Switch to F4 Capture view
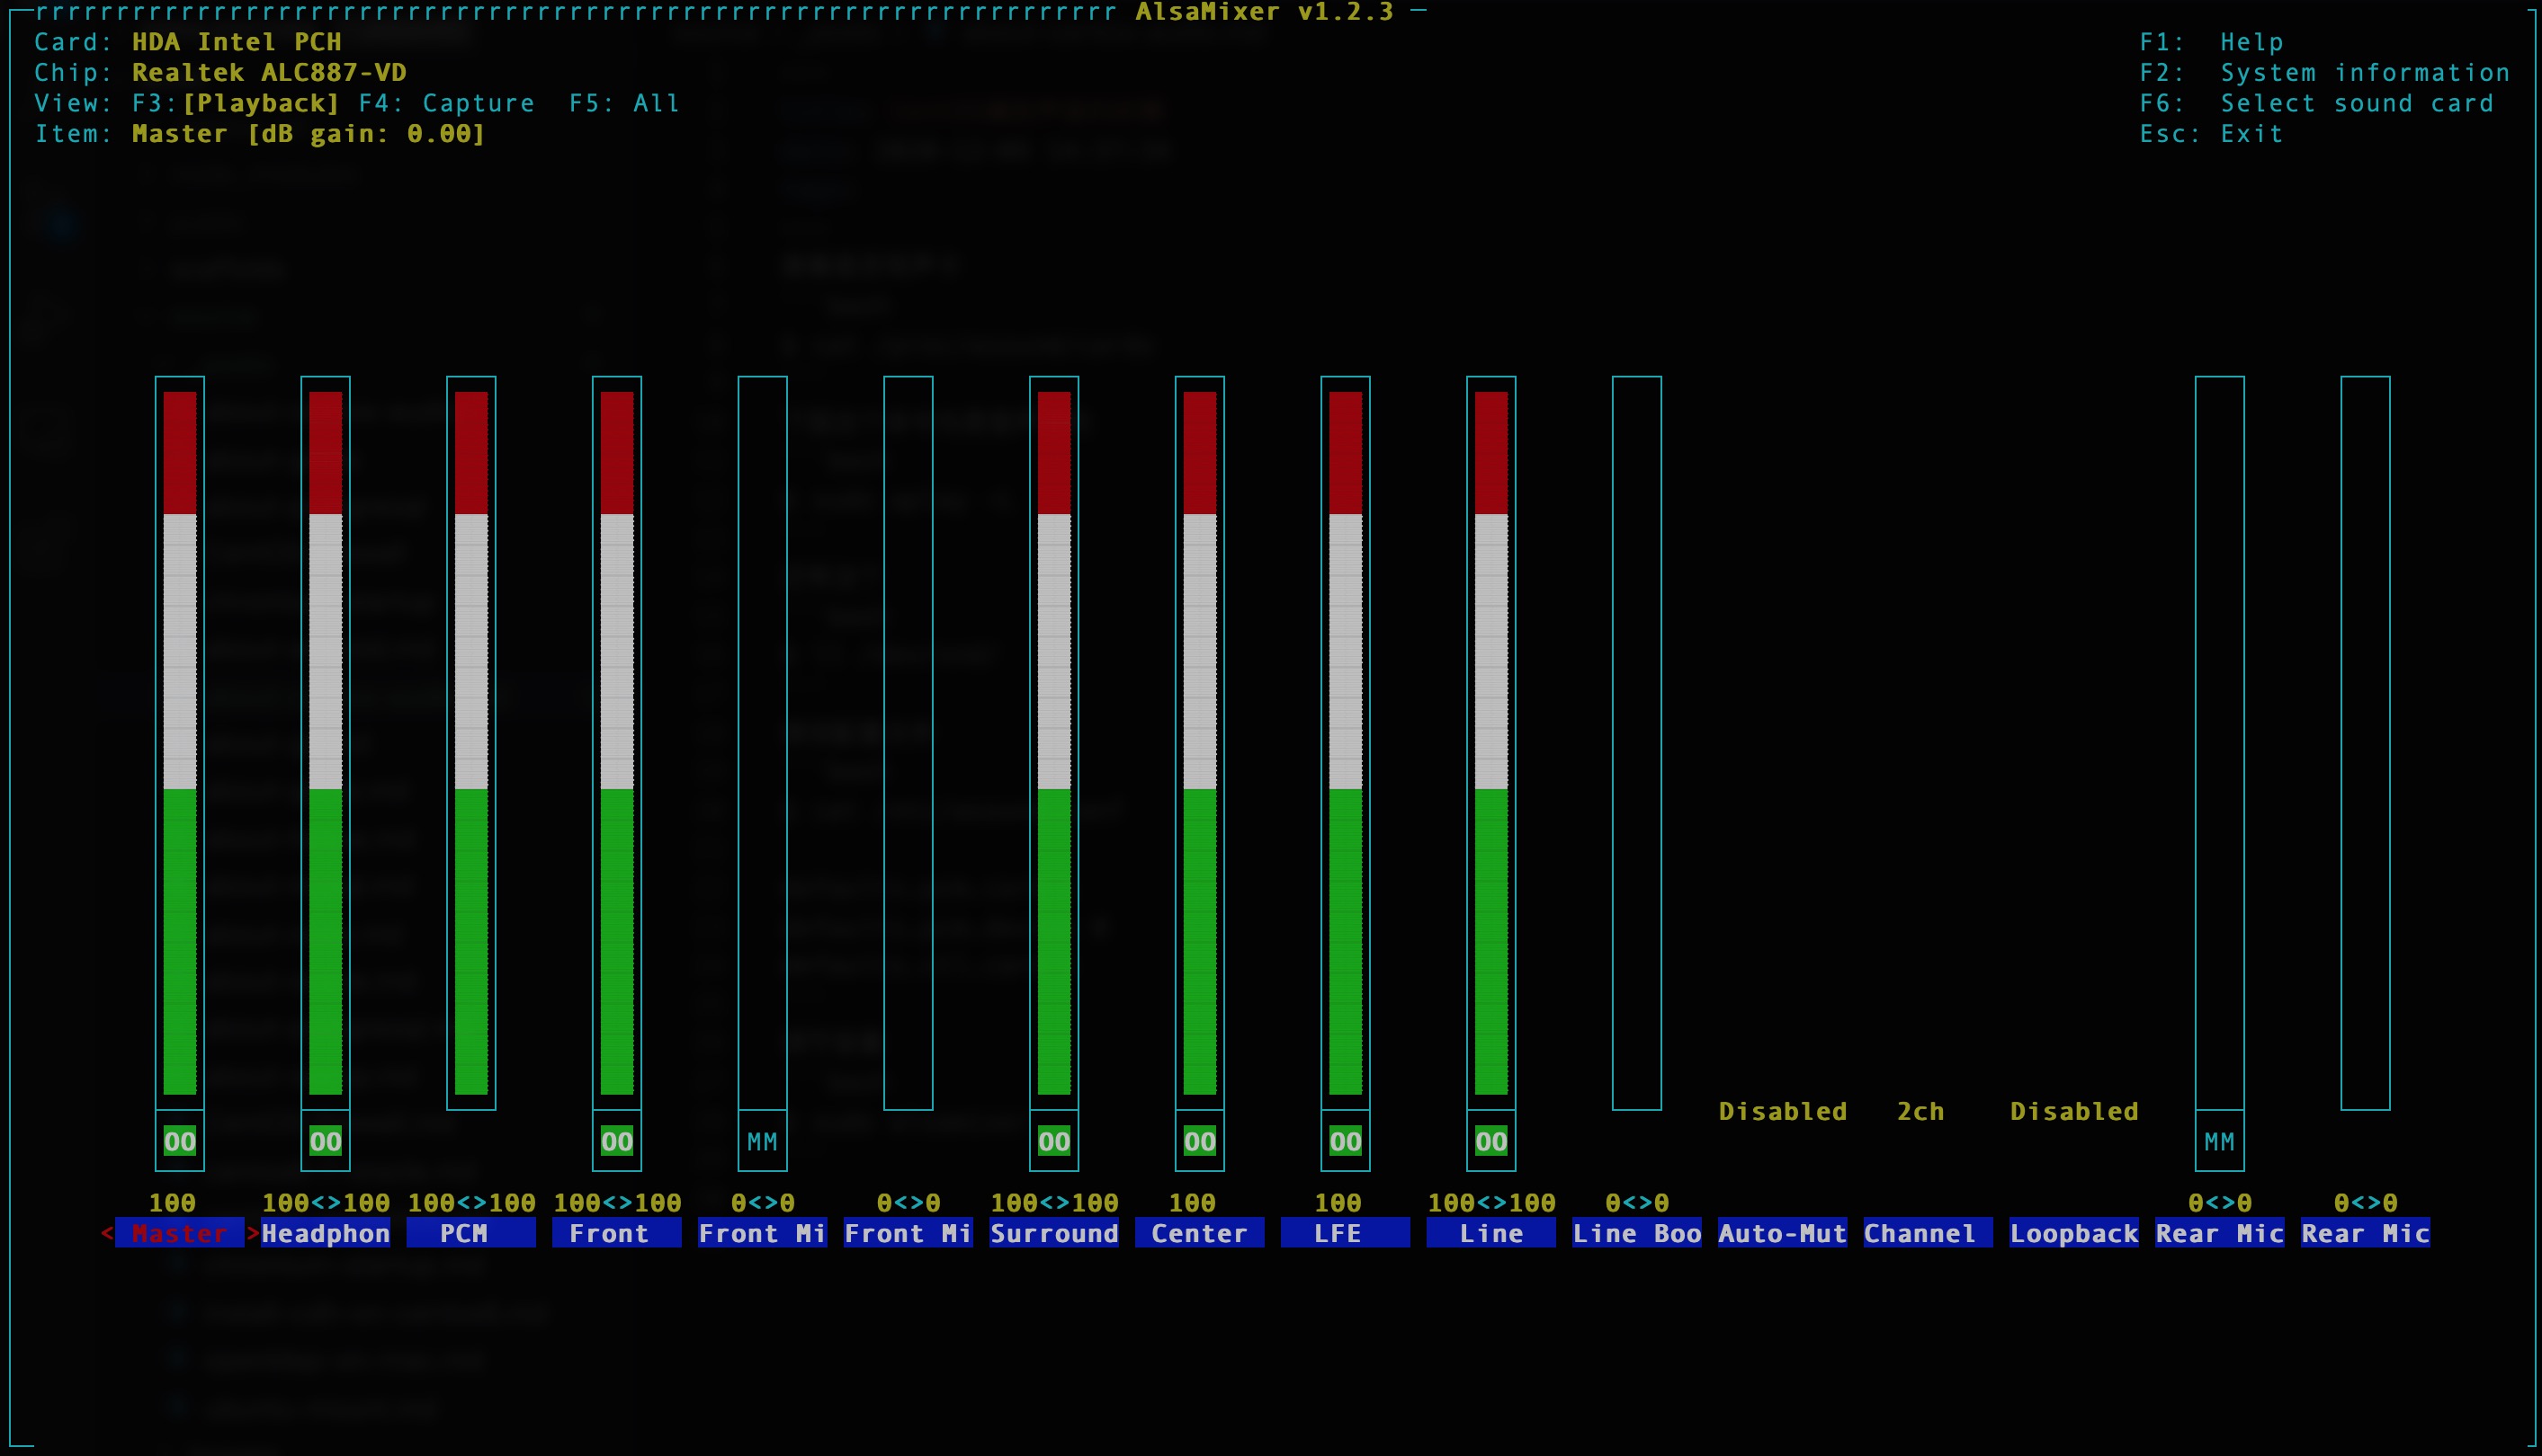 (446, 103)
